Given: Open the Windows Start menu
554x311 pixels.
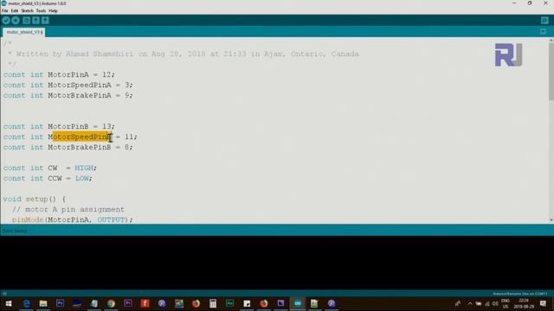Looking at the screenshot, I should (9, 303).
